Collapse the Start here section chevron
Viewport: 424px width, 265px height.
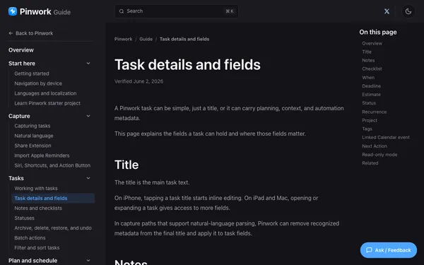[x=88, y=64]
